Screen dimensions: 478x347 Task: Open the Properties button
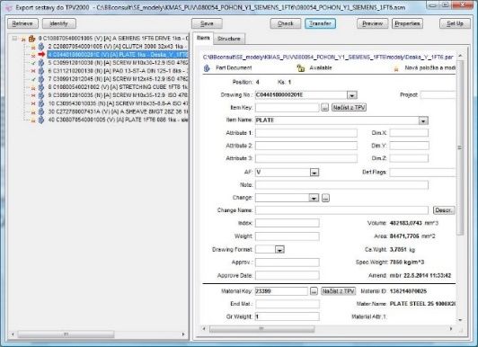click(407, 23)
